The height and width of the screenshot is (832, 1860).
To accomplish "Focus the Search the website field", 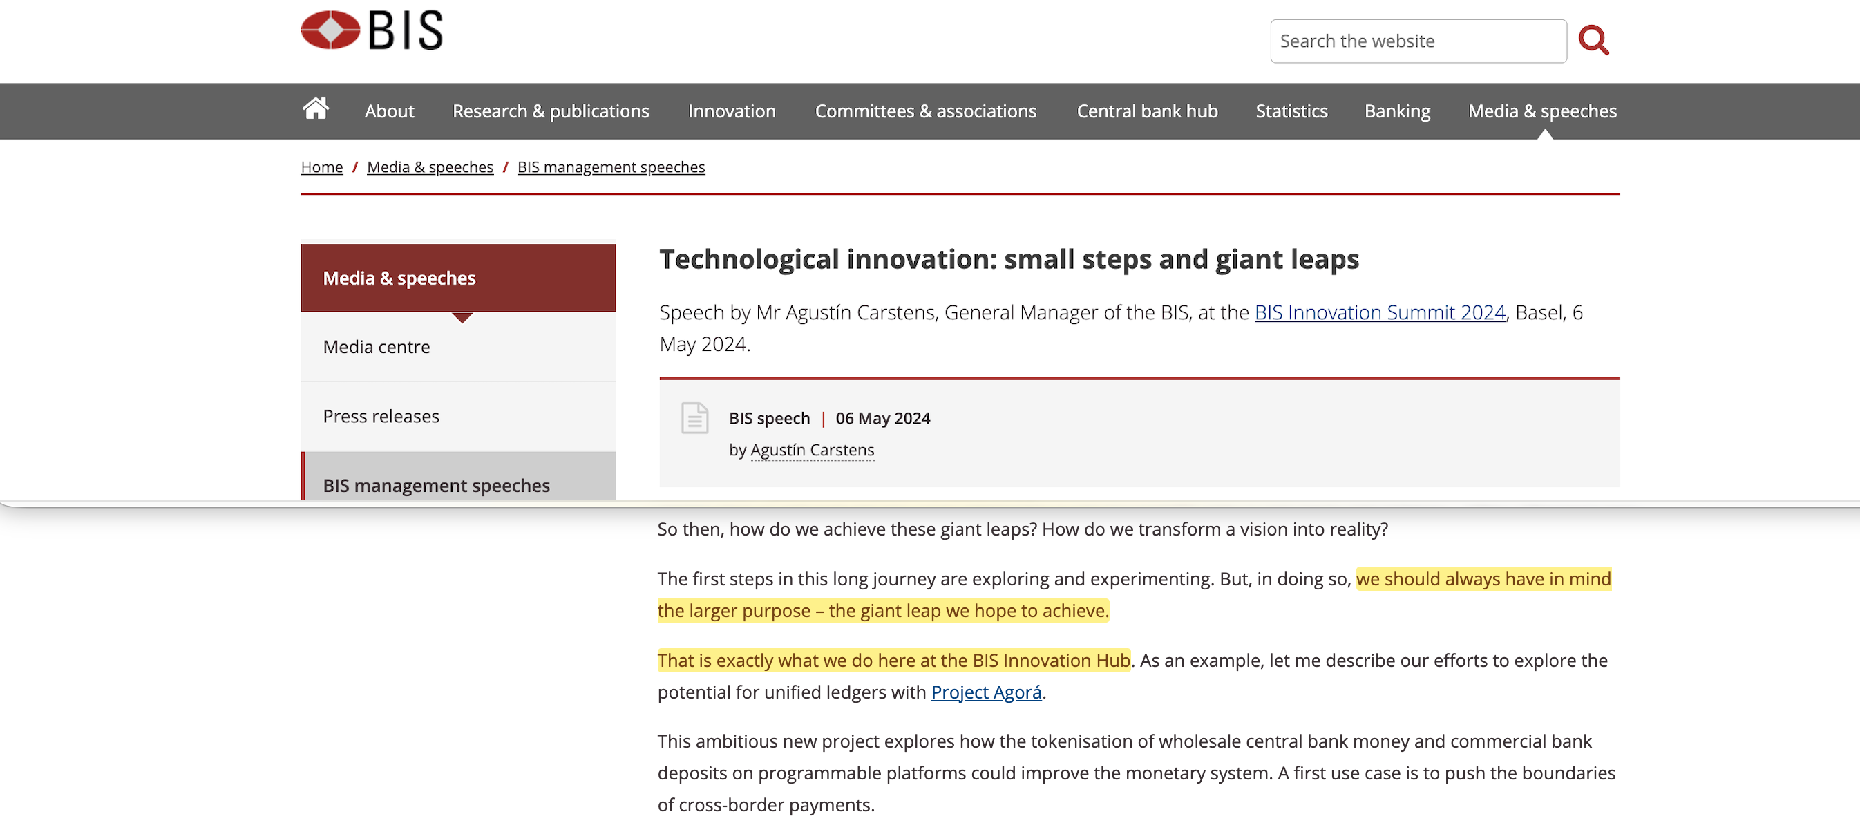I will pos(1417,41).
